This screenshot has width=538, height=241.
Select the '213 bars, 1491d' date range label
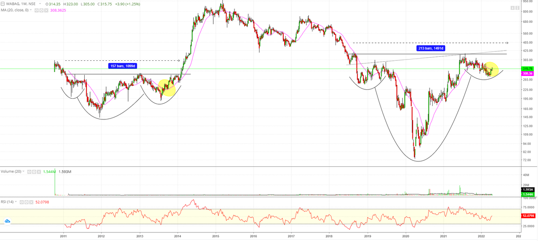[x=431, y=48]
